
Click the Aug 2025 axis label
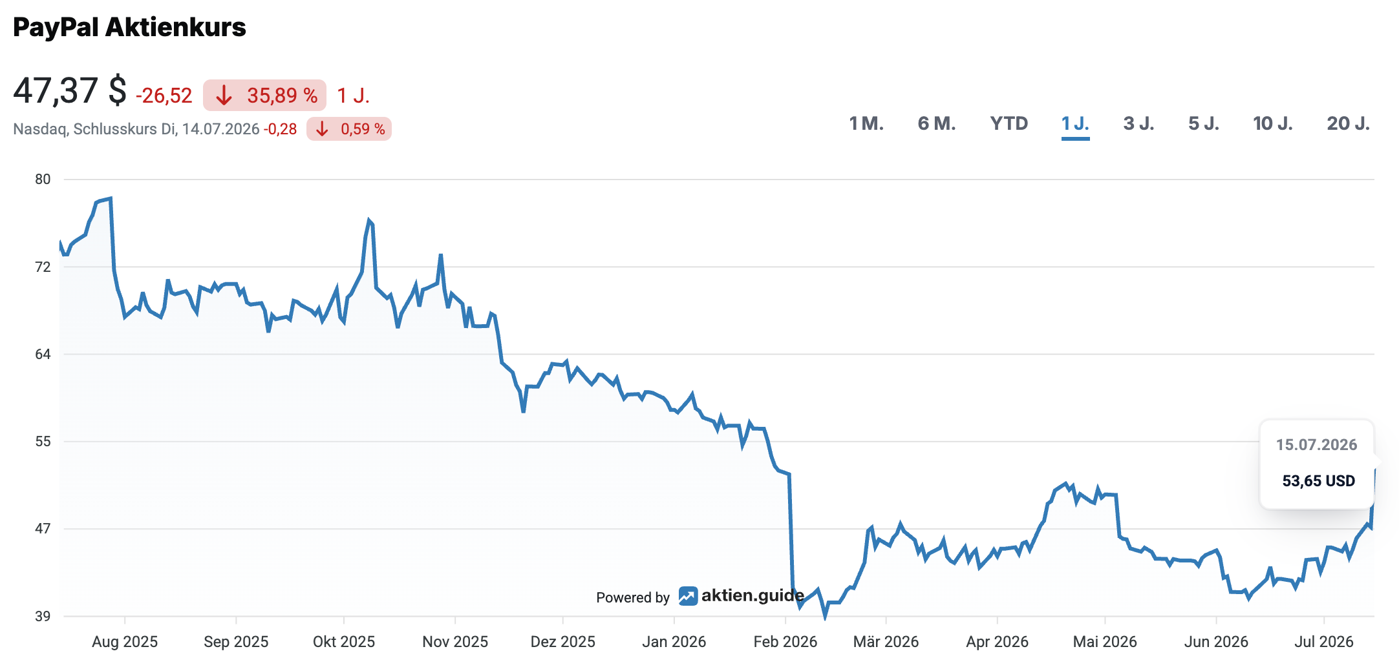[125, 642]
